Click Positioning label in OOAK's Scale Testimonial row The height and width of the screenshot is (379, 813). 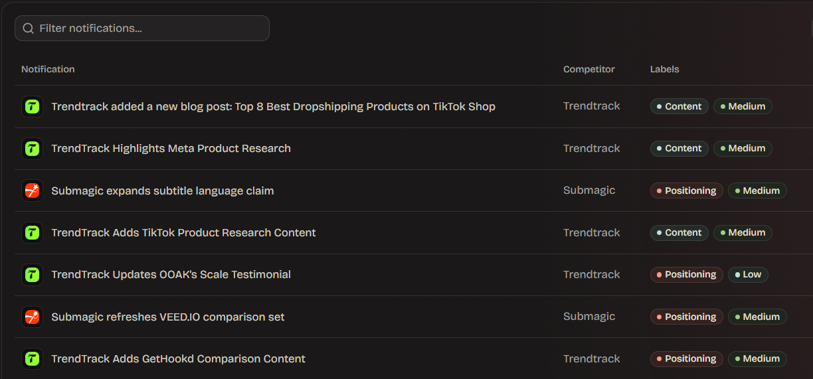[687, 274]
